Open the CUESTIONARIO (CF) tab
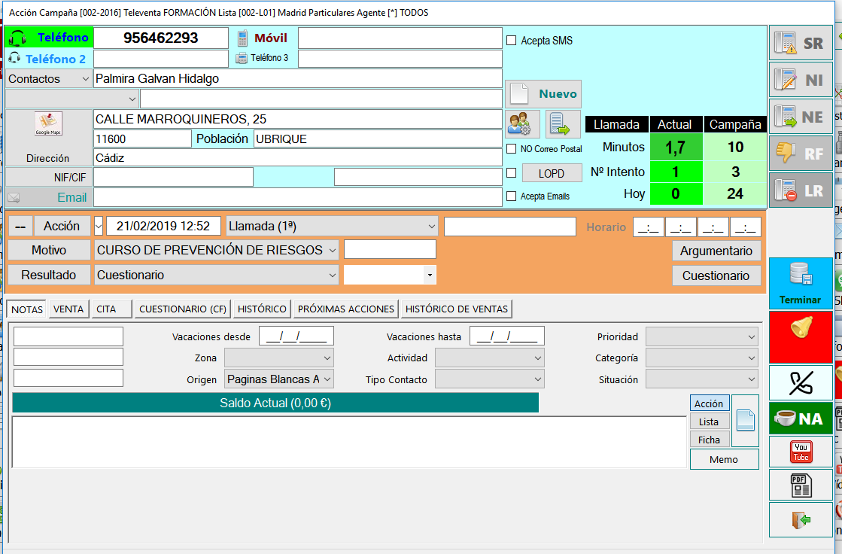Viewport: 842px width, 554px height. point(183,309)
